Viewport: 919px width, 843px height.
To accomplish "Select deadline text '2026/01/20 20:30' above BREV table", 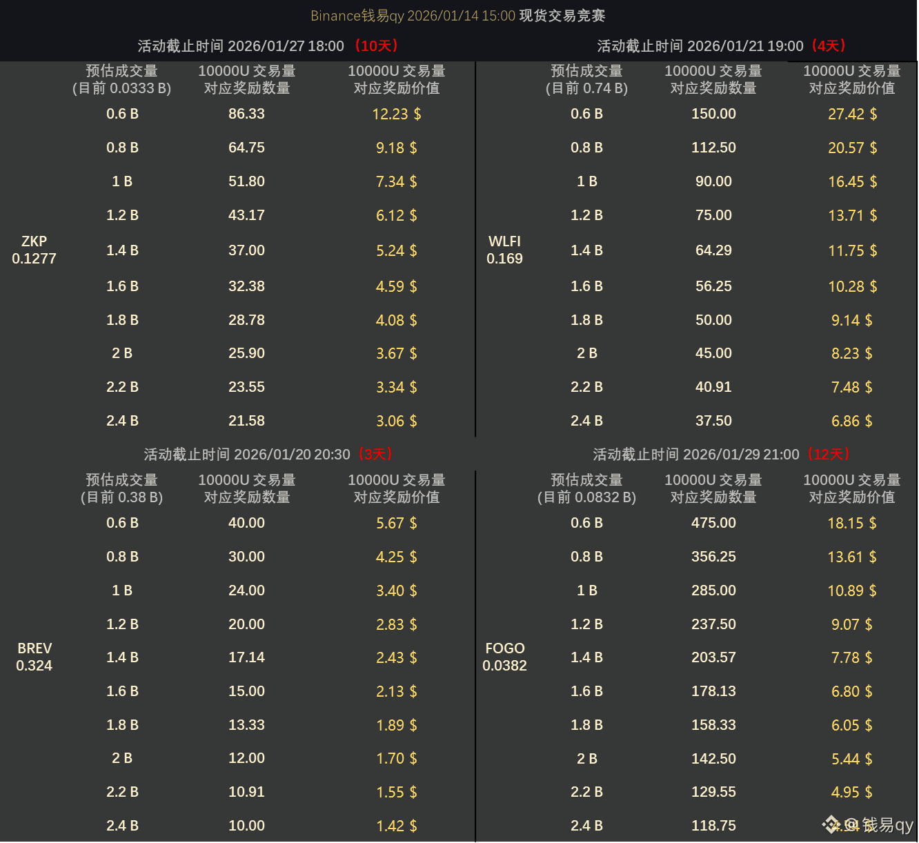I will coord(293,454).
